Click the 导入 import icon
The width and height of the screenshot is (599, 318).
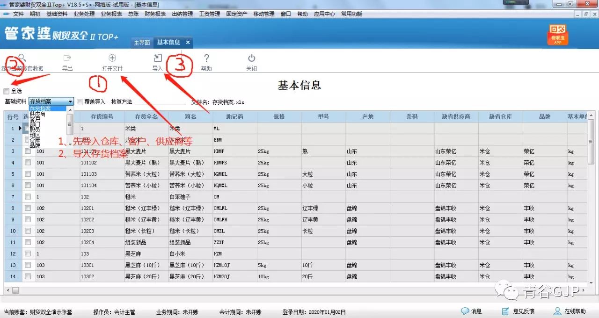[157, 61]
